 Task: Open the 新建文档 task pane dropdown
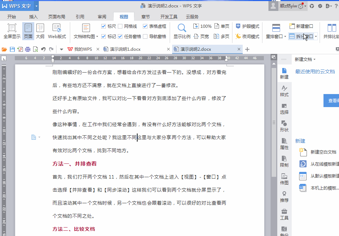(314, 60)
